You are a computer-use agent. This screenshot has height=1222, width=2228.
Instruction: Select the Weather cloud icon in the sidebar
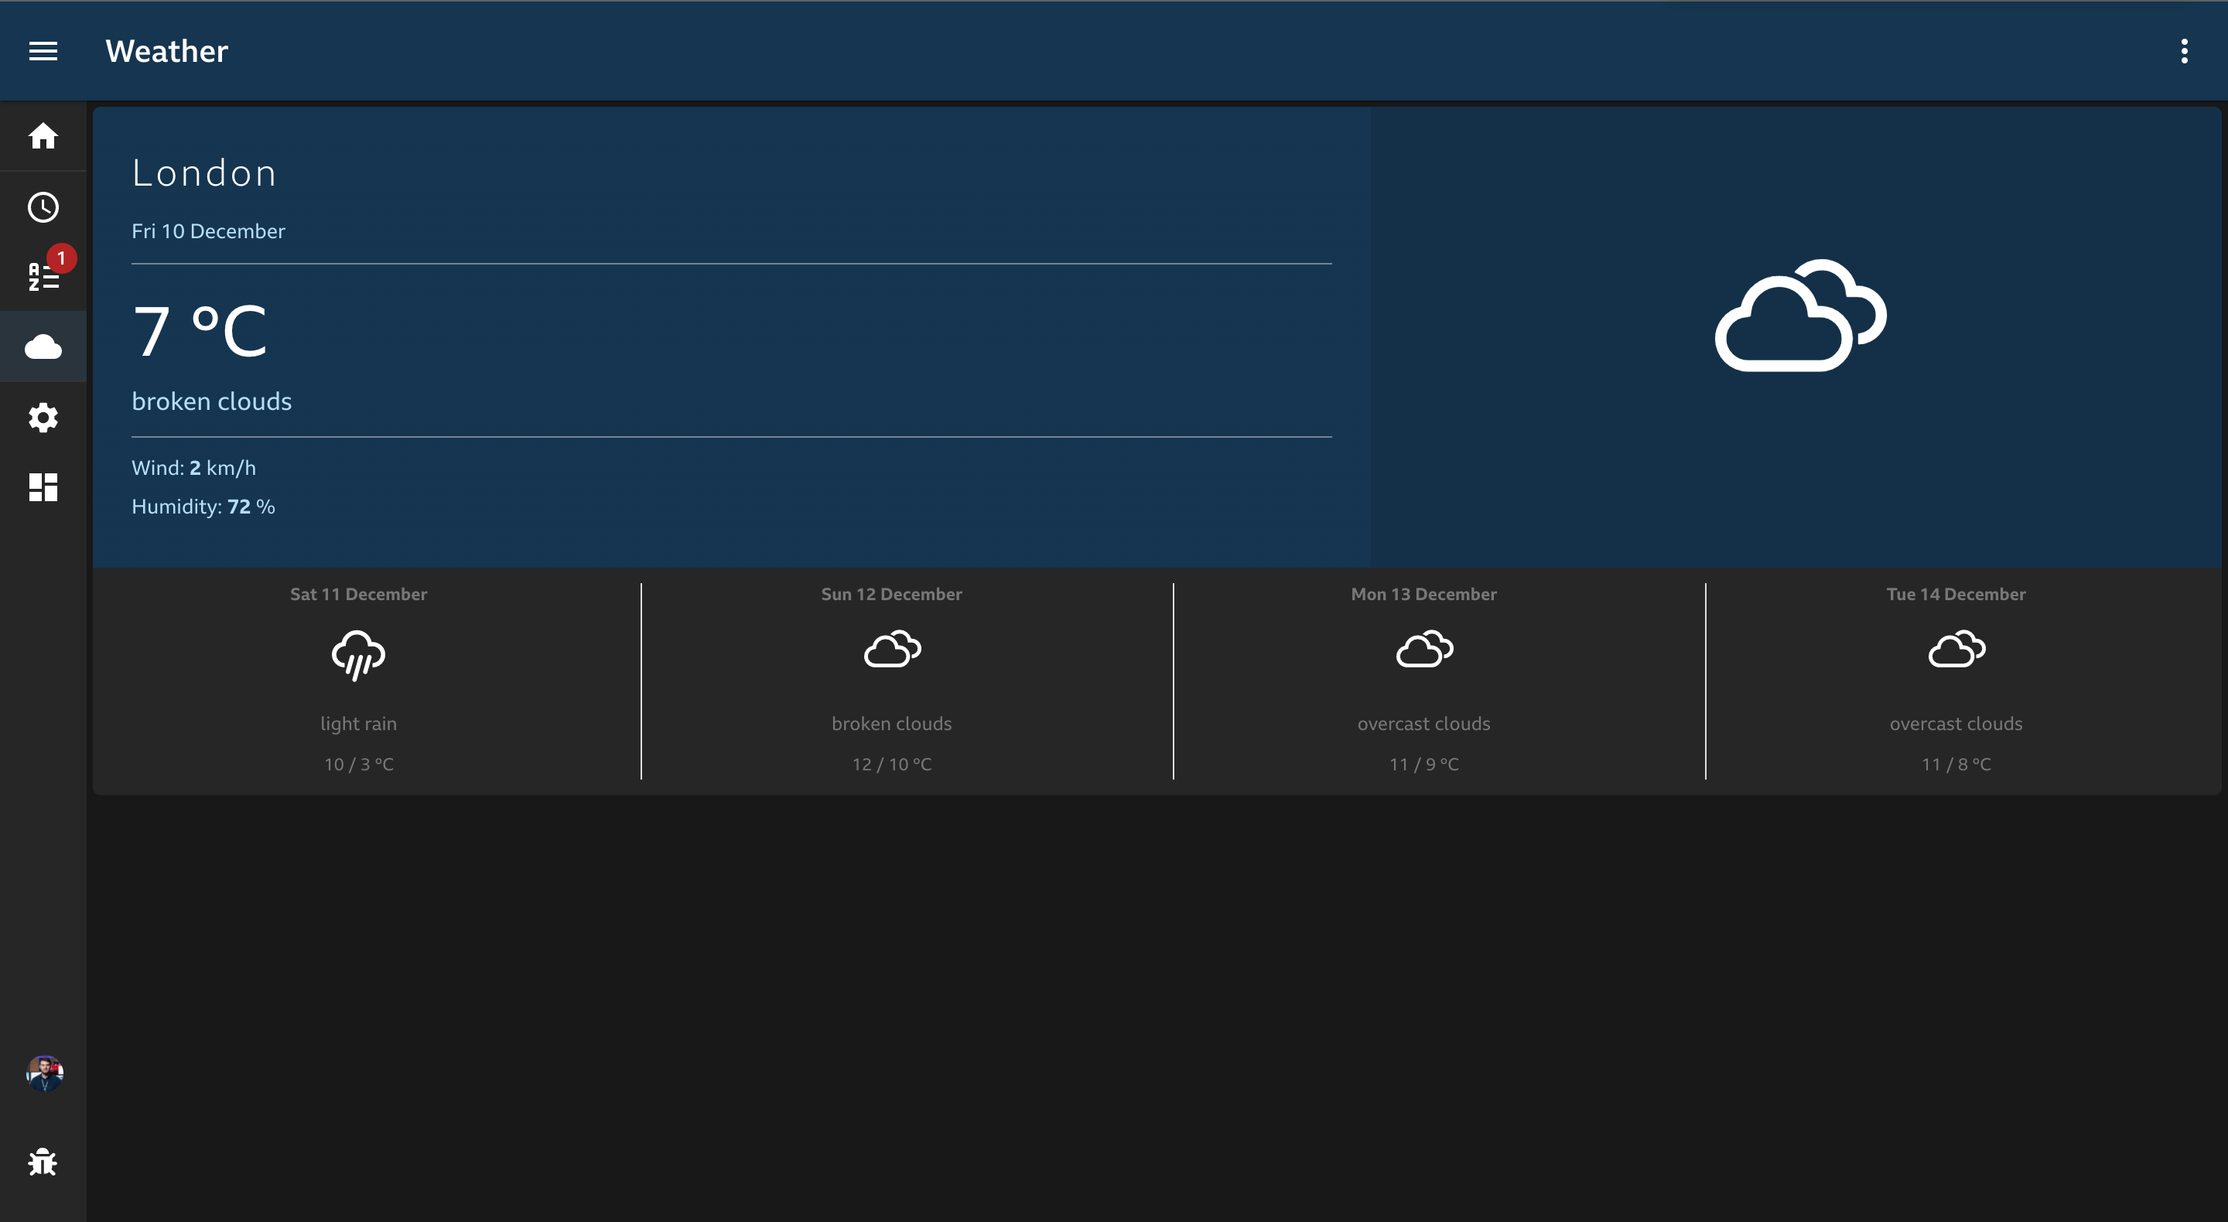[x=43, y=346]
